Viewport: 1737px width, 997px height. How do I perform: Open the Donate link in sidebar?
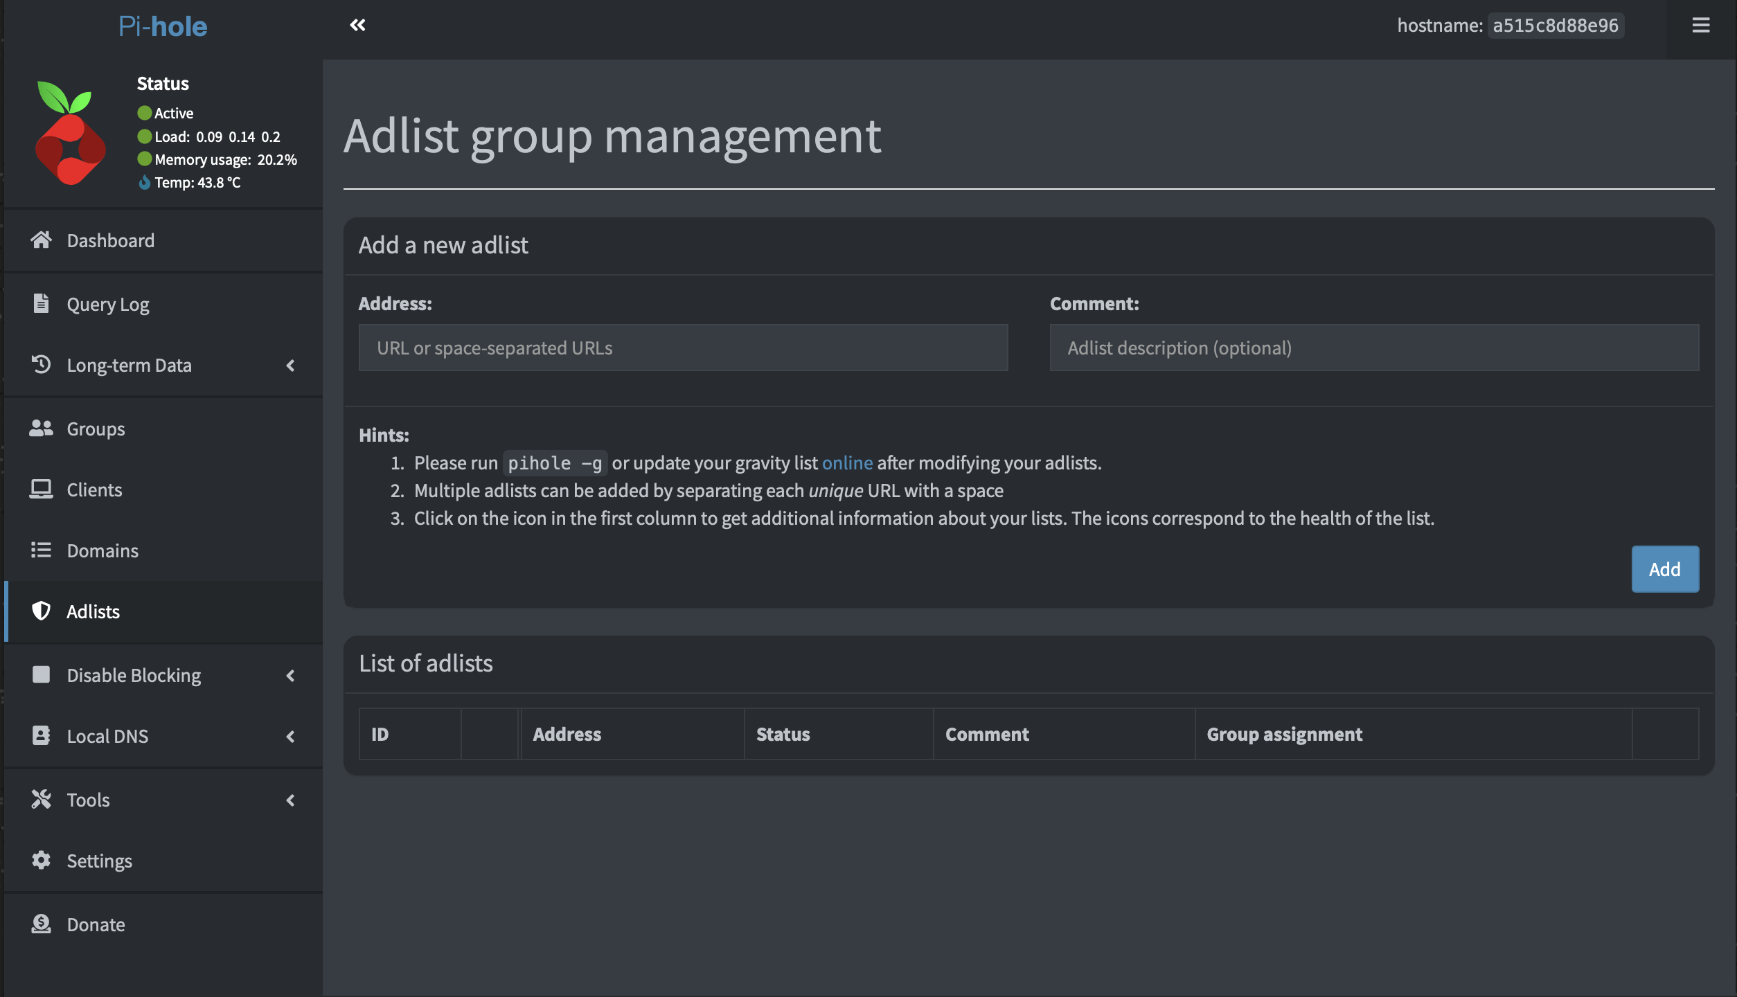[x=163, y=924]
